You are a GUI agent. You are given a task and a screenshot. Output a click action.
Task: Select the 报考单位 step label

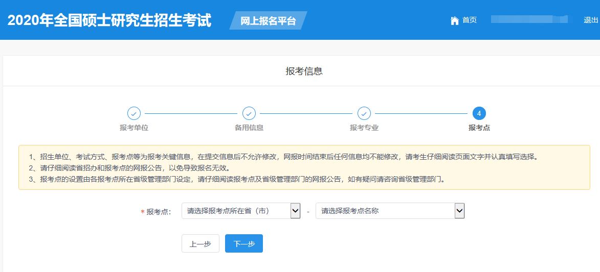click(134, 128)
